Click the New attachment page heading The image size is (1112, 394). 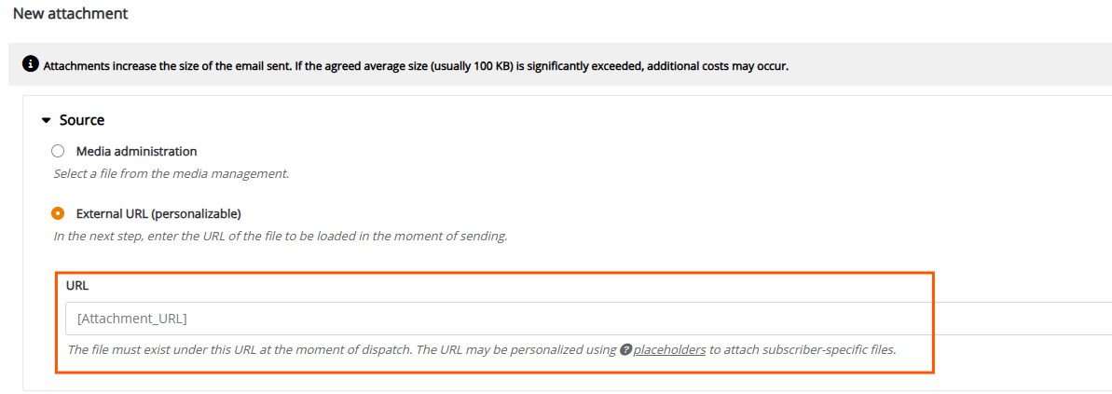point(70,13)
